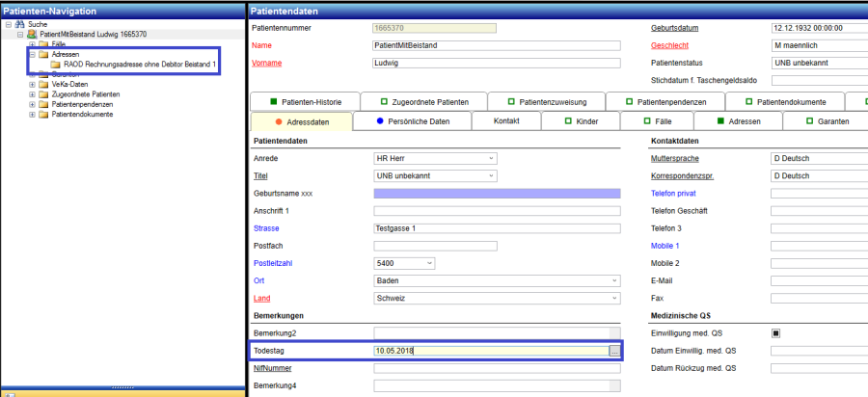The height and width of the screenshot is (397, 868).
Task: Click the Zugeordnete Patienten folder icon in tree
Action: click(43, 94)
